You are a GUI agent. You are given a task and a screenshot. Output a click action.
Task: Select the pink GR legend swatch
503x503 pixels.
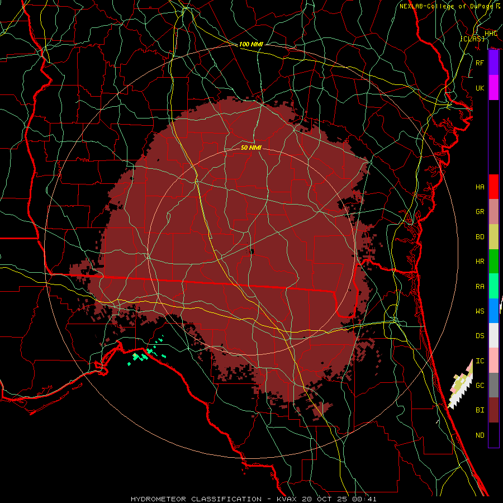click(493, 212)
